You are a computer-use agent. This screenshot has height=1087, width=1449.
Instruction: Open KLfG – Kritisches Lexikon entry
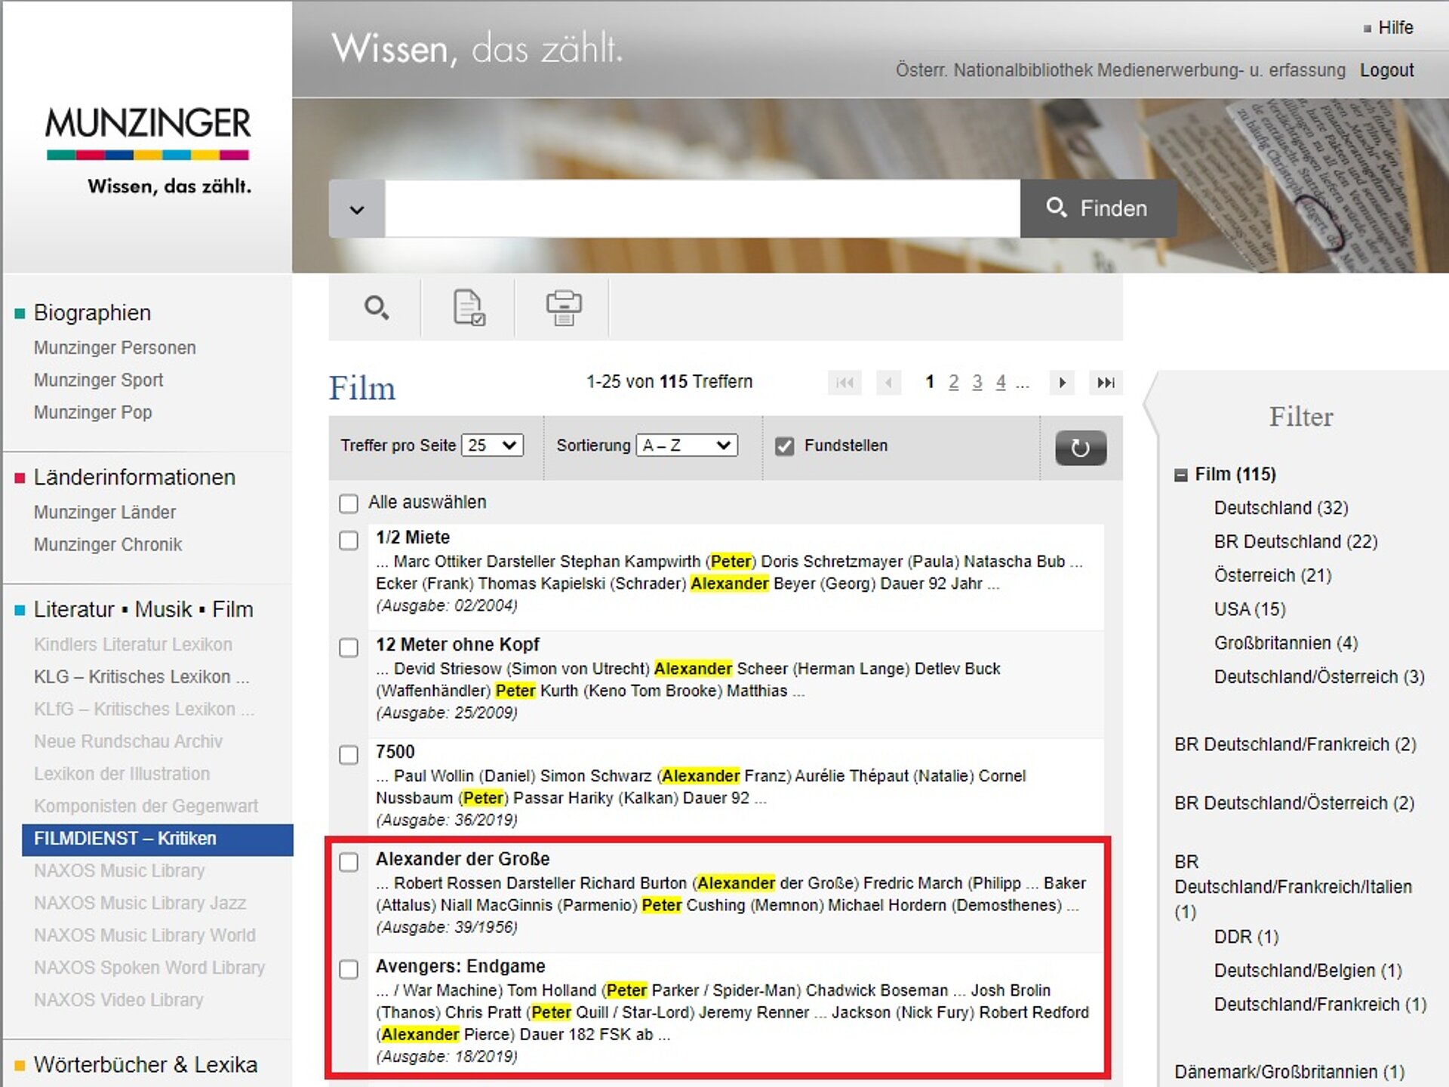143,710
